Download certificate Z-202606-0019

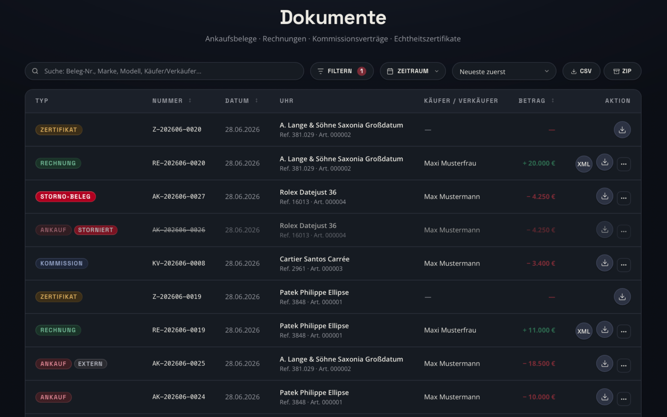click(622, 297)
